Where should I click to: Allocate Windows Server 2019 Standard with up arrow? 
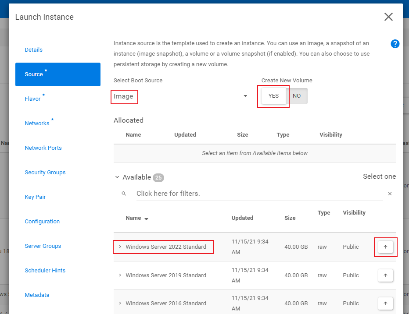click(385, 275)
